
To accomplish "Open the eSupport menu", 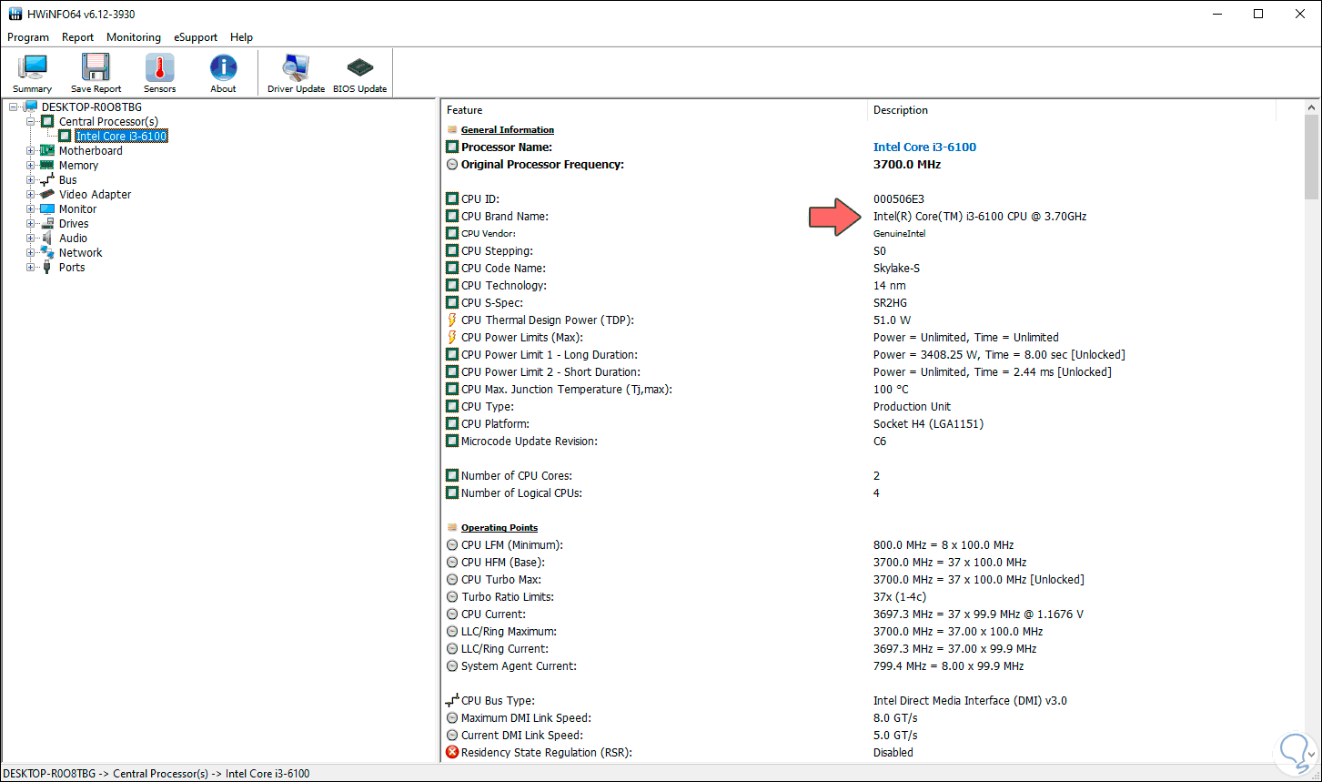I will pos(196,37).
